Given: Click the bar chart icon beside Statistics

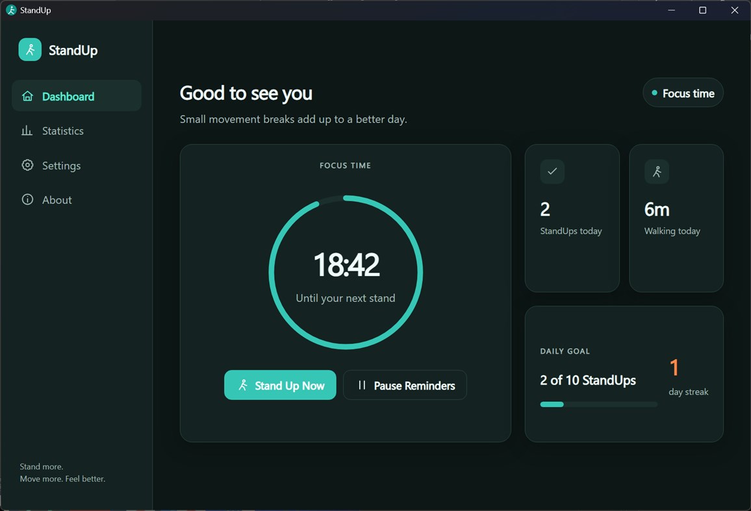Looking at the screenshot, I should [27, 131].
